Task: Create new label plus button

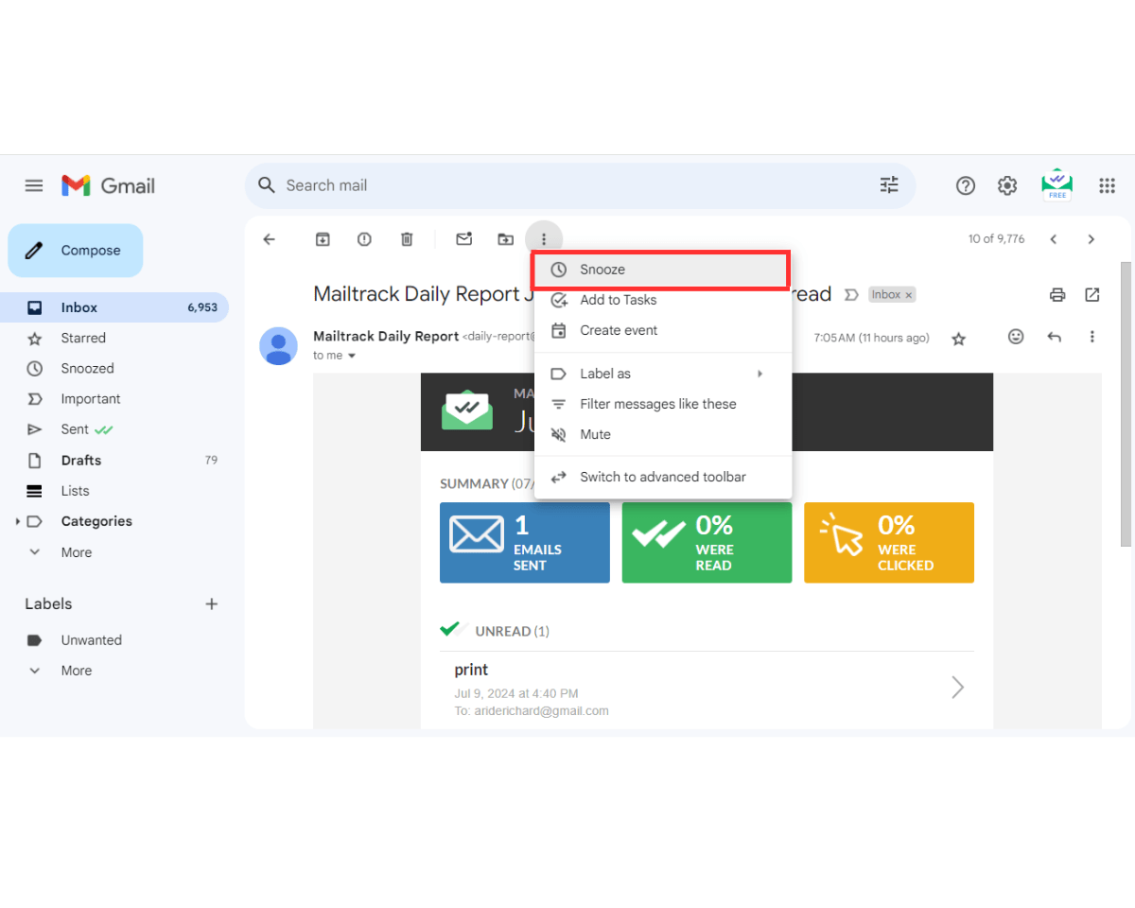Action: click(212, 603)
